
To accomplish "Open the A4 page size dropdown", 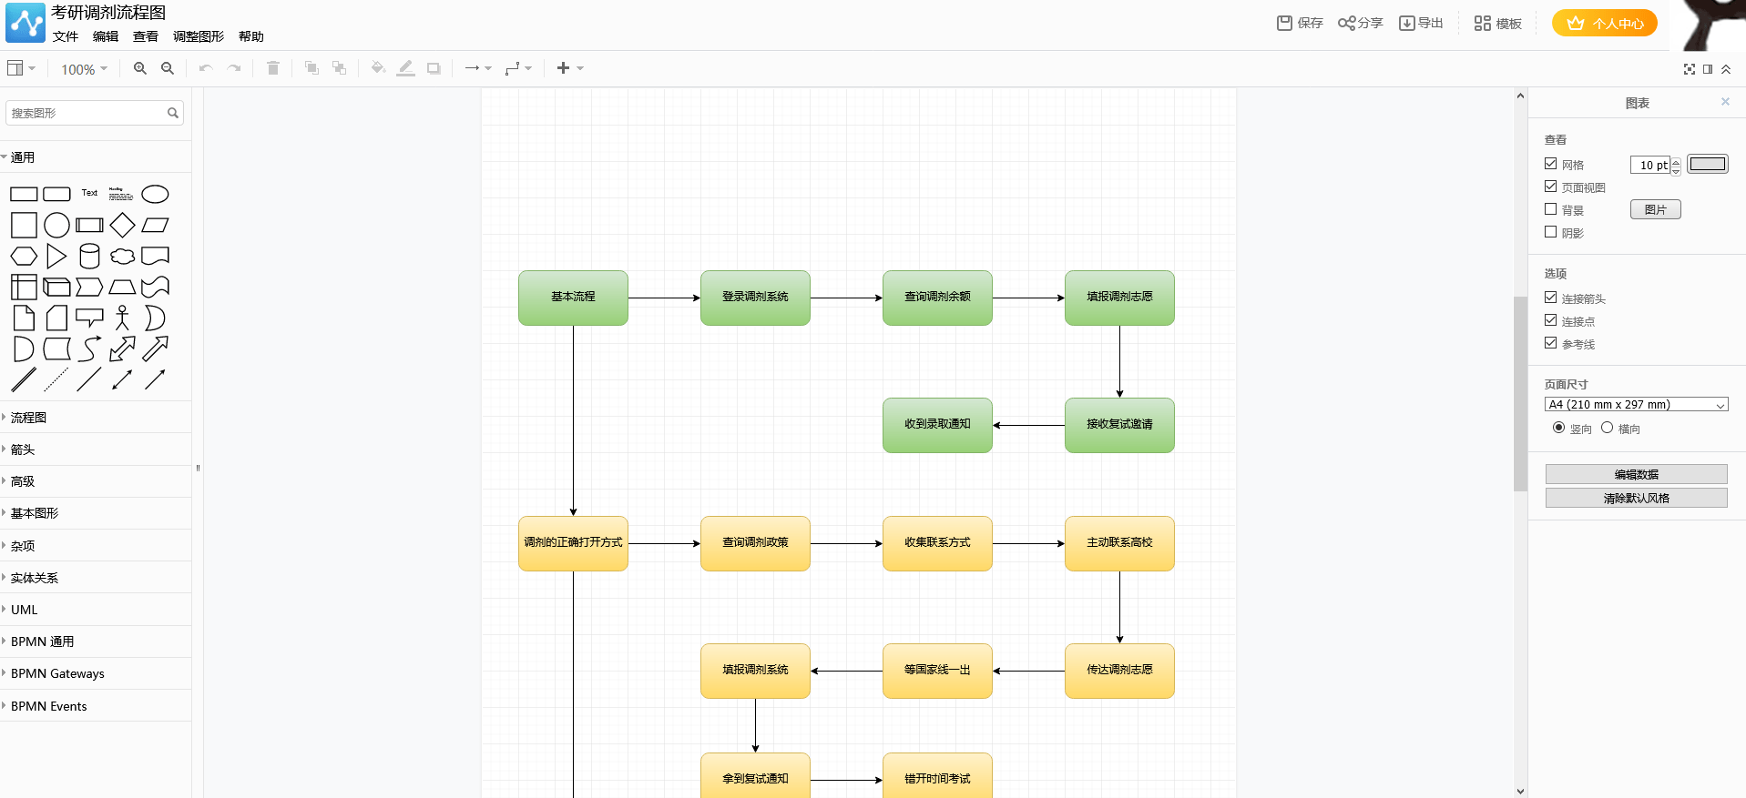I will (1637, 405).
